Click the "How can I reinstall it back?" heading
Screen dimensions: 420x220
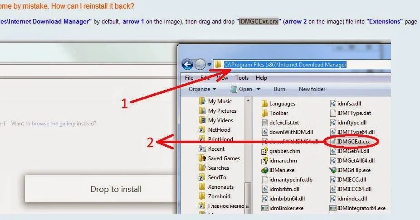coord(93,6)
